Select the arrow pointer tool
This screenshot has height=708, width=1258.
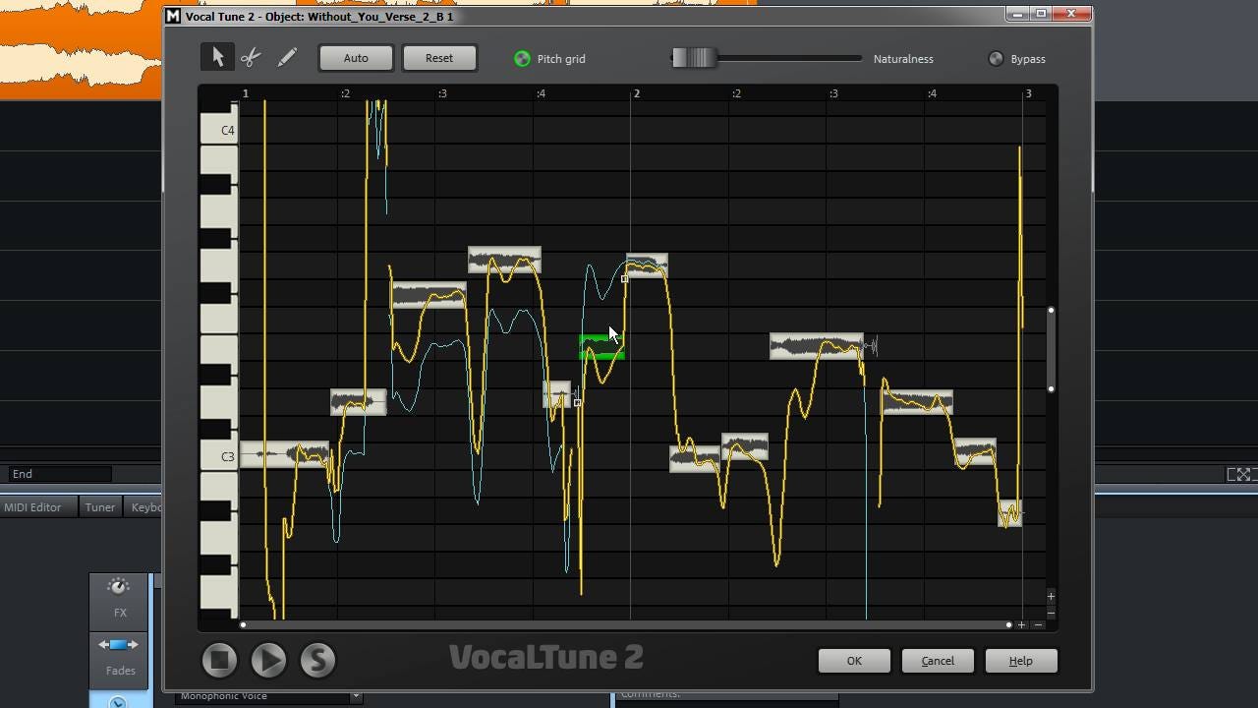[217, 58]
